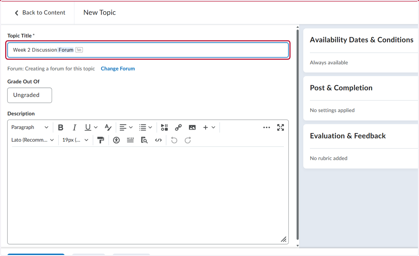Underline text with the U button
This screenshot has width=419, height=256.
(88, 127)
